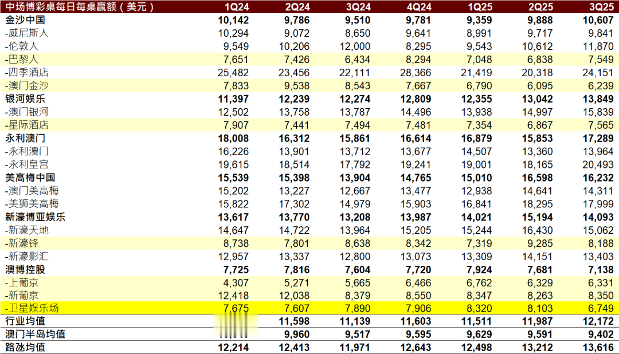Image resolution: width=619 pixels, height=354 pixels.
Task: Click the value 12,667 for 澳门美高梅 3Q24
Action: (355, 191)
